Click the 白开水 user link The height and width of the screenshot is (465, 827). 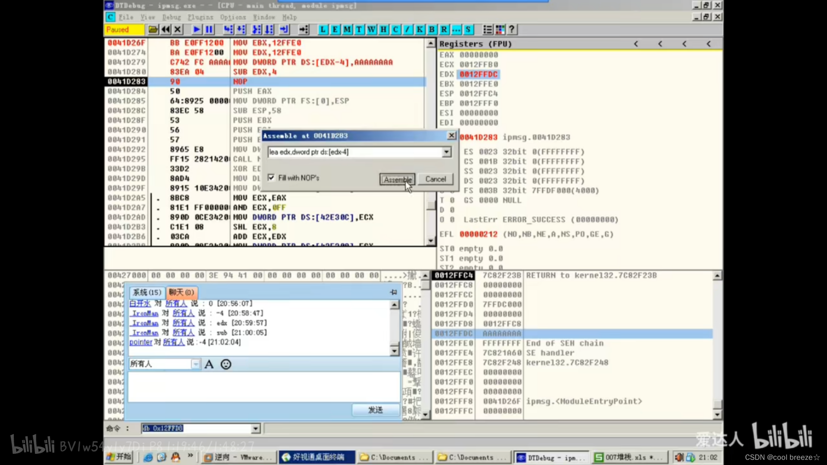pyautogui.click(x=140, y=304)
